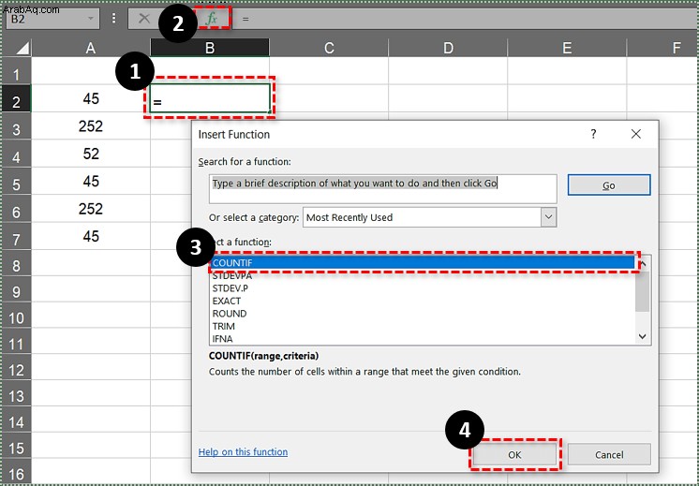Click the Cancel X icon in formula bar
This screenshot has width=699, height=486.
pos(144,19)
